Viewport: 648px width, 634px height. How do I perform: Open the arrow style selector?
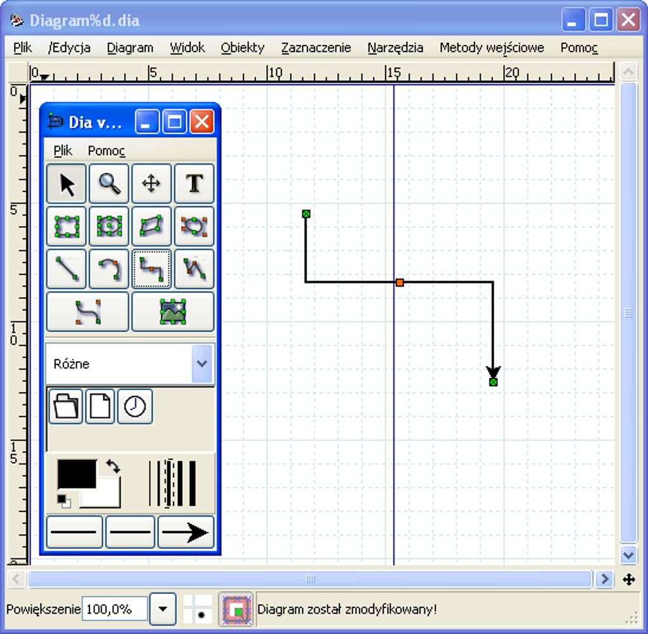coord(185,532)
